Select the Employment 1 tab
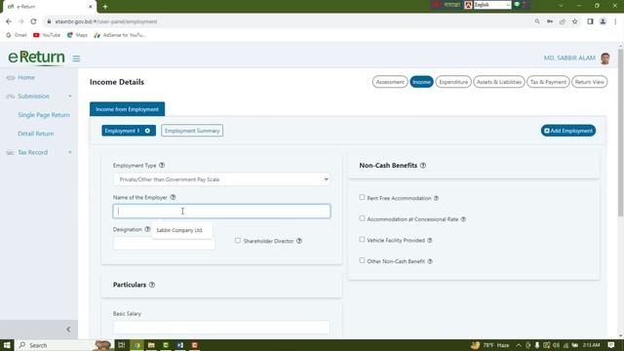The width and height of the screenshot is (624, 351). [123, 131]
